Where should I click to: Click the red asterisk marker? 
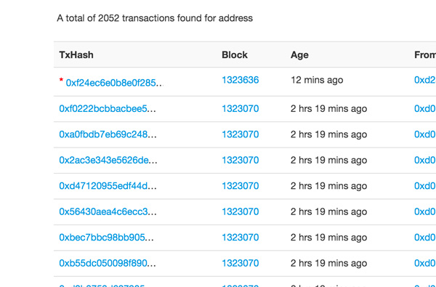pyautogui.click(x=61, y=81)
